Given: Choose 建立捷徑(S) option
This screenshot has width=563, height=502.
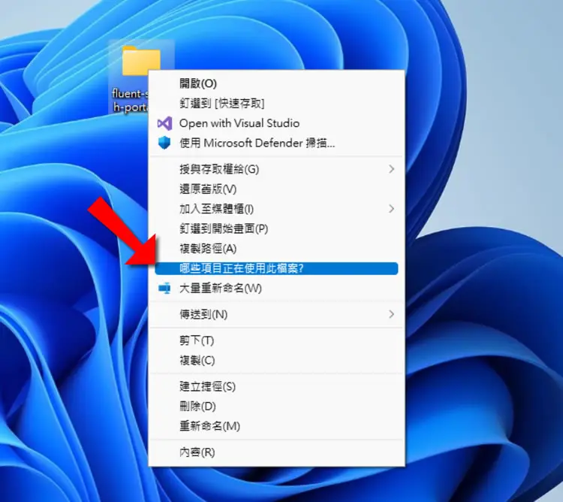Looking at the screenshot, I should click(276, 387).
